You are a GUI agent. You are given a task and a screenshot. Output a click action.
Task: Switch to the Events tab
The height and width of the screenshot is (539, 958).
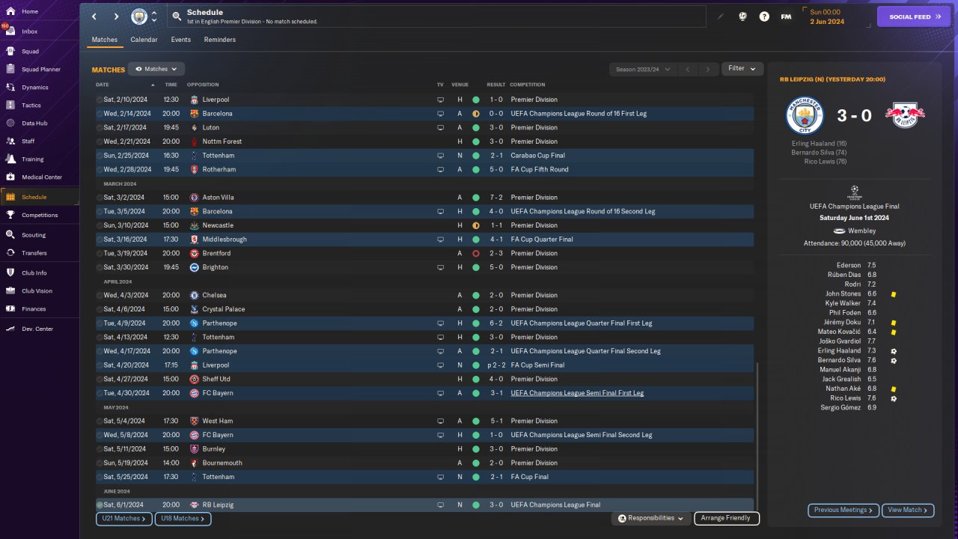(180, 40)
